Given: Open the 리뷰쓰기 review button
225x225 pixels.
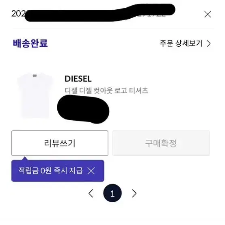Looking at the screenshot, I should point(60,143).
